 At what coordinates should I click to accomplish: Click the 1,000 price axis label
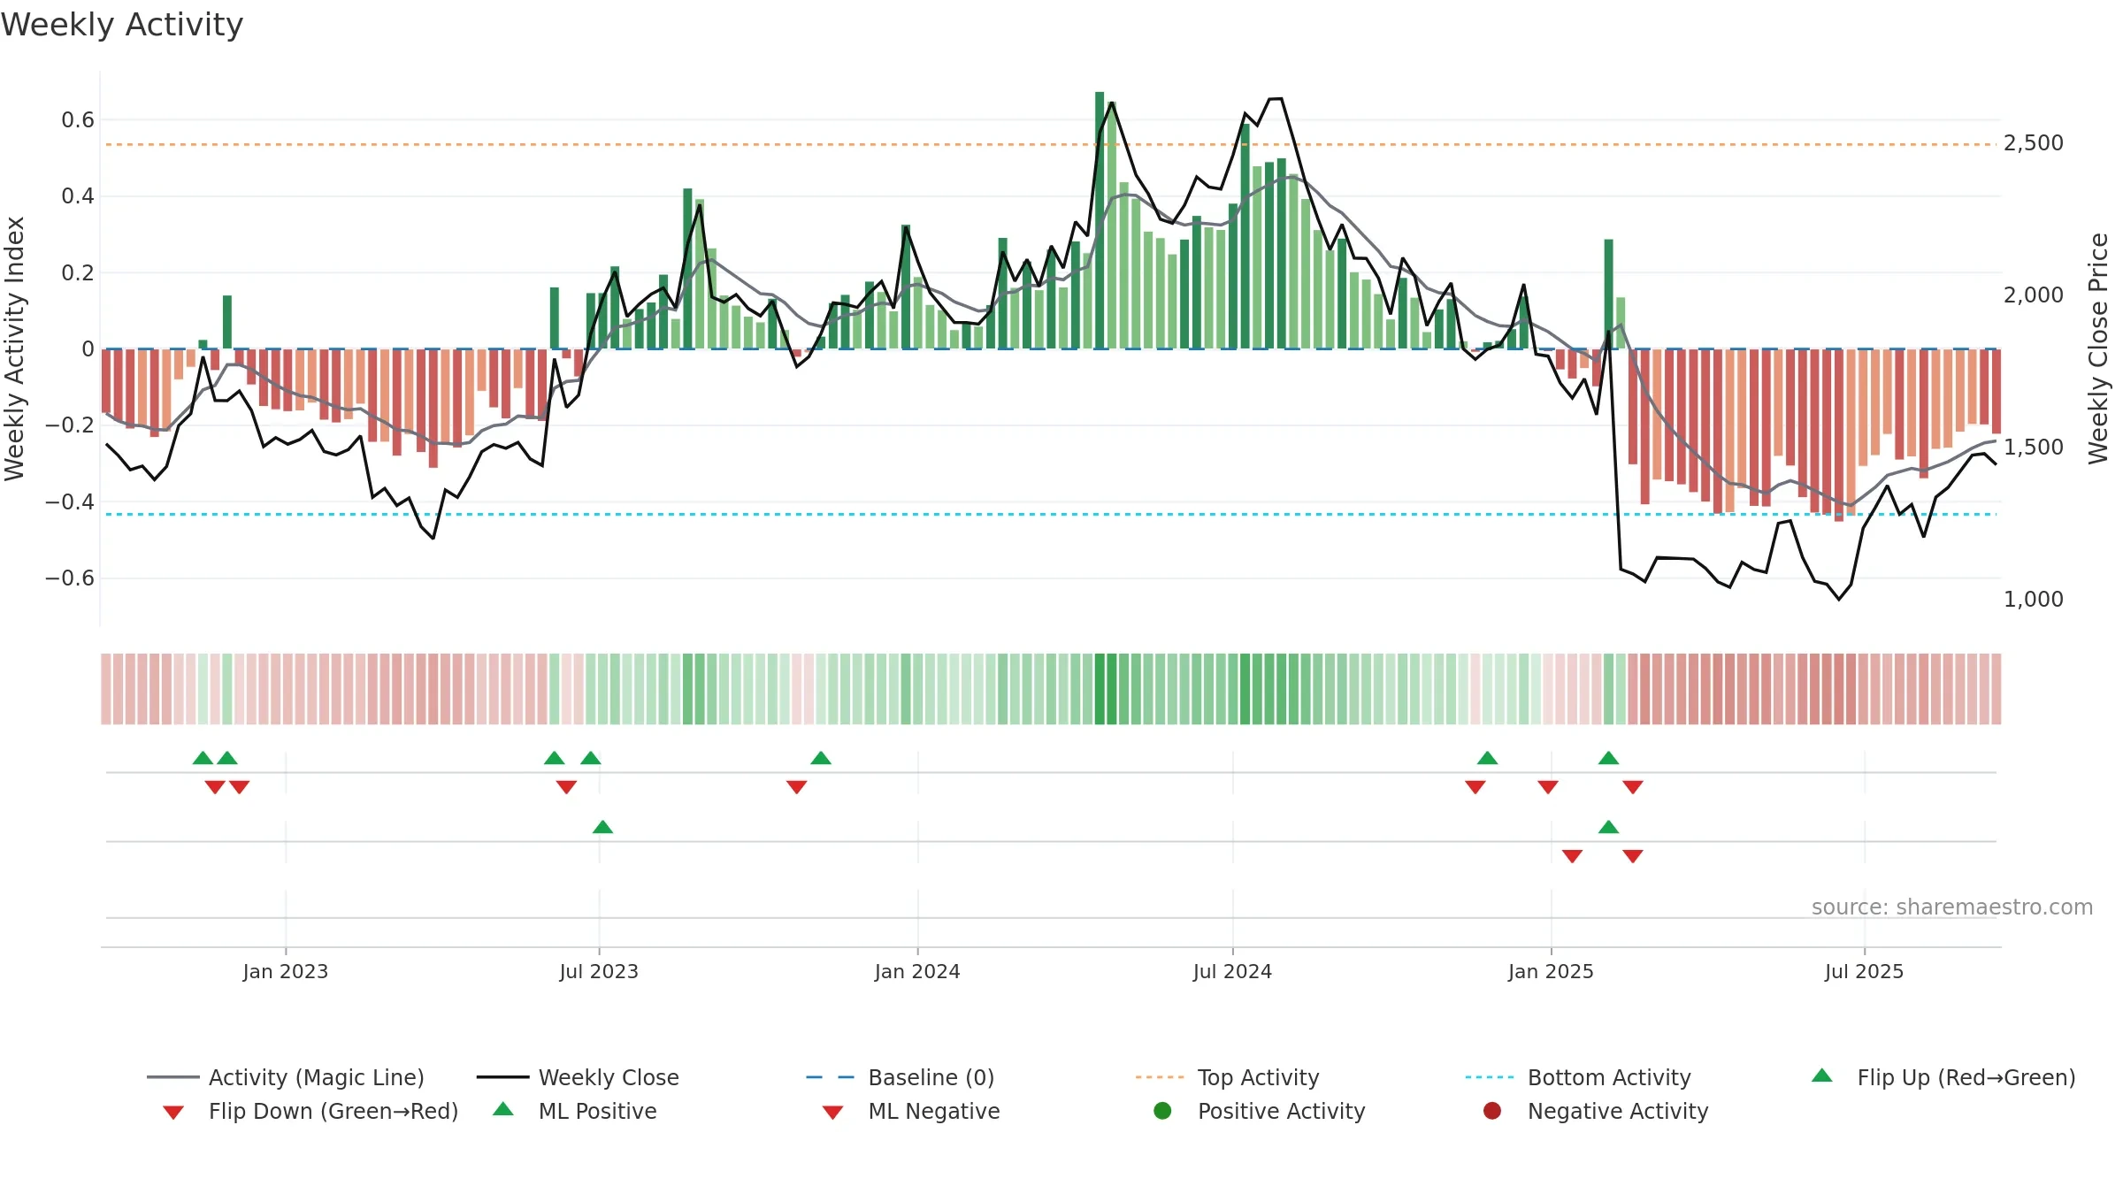pyautogui.click(x=2034, y=600)
